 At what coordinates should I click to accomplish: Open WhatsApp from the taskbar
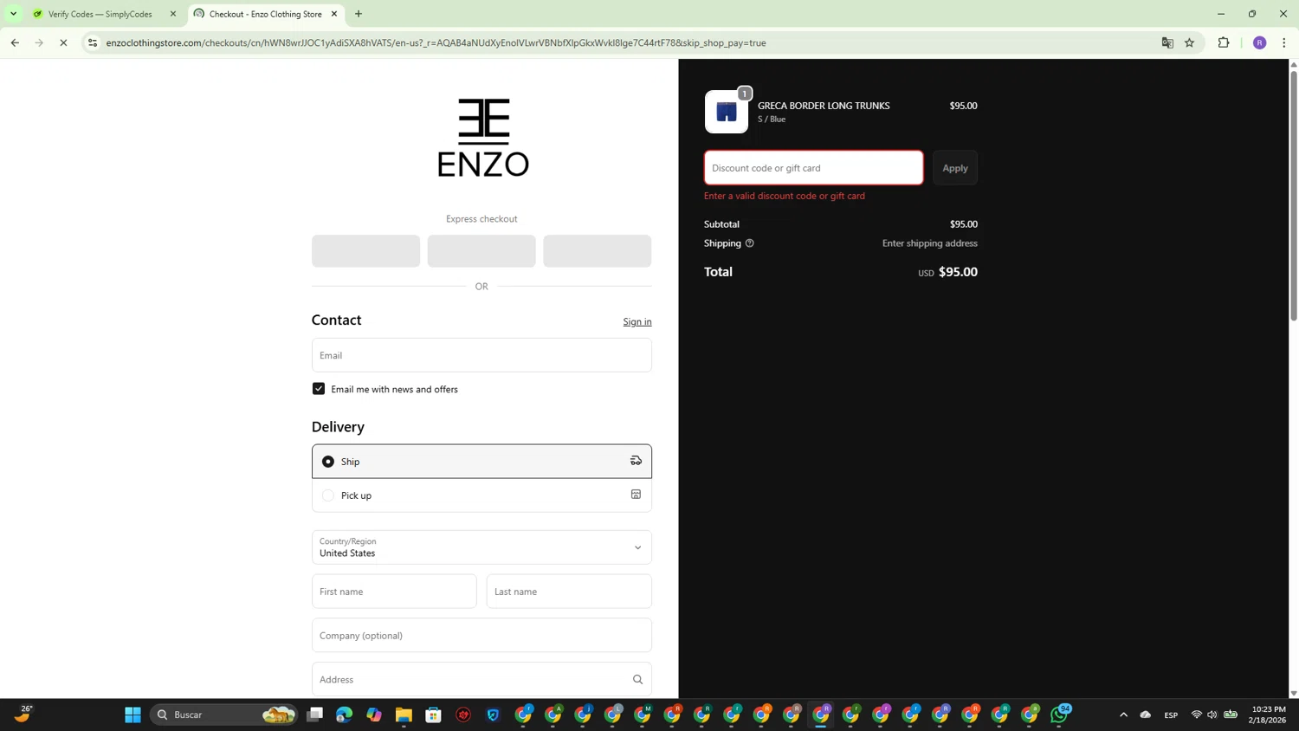pyautogui.click(x=1059, y=715)
